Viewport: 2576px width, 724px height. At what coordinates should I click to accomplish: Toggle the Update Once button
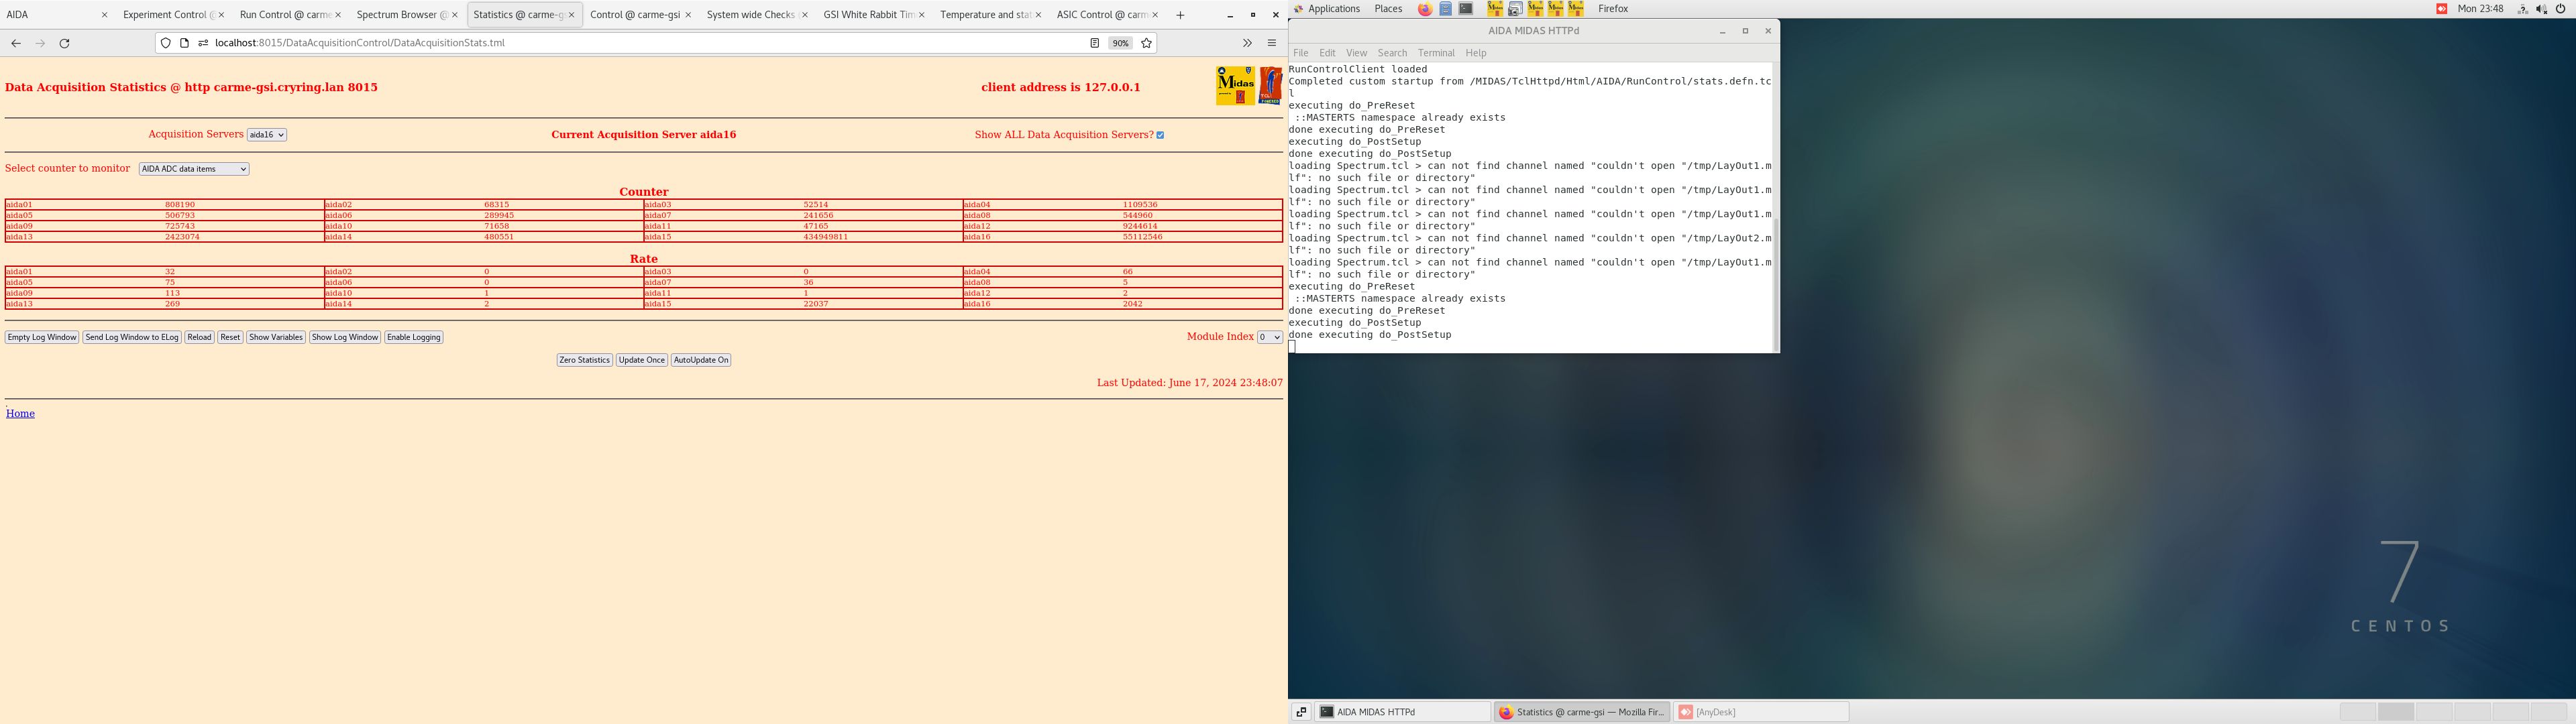641,359
